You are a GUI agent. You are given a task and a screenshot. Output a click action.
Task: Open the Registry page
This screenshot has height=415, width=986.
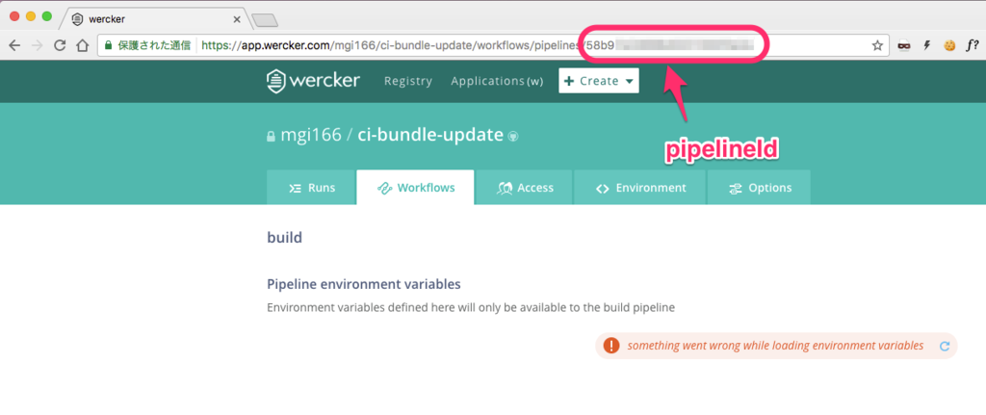coord(408,81)
